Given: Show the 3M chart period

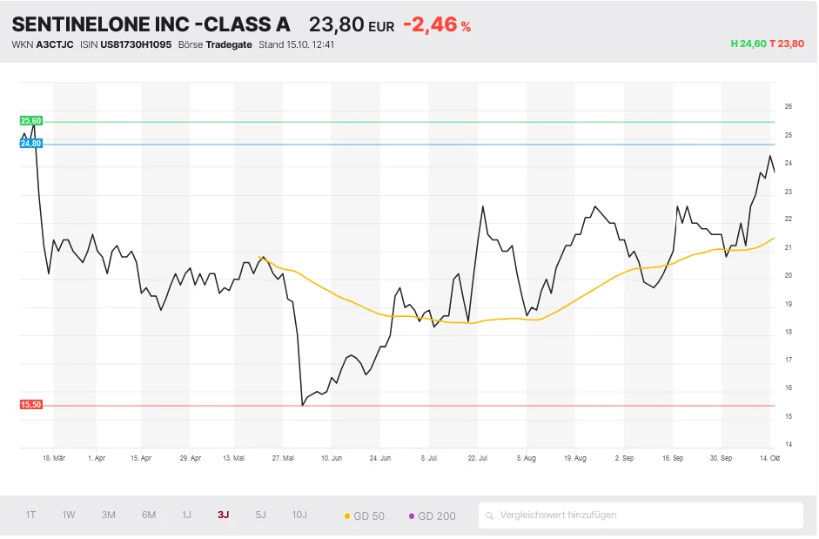Looking at the screenshot, I should pyautogui.click(x=108, y=515).
